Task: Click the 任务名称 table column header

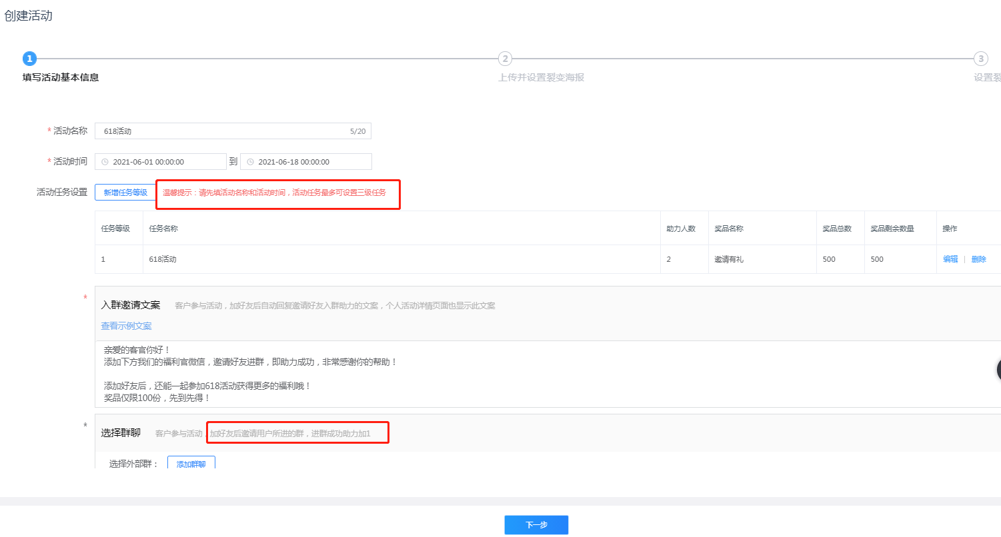Action: (x=163, y=229)
